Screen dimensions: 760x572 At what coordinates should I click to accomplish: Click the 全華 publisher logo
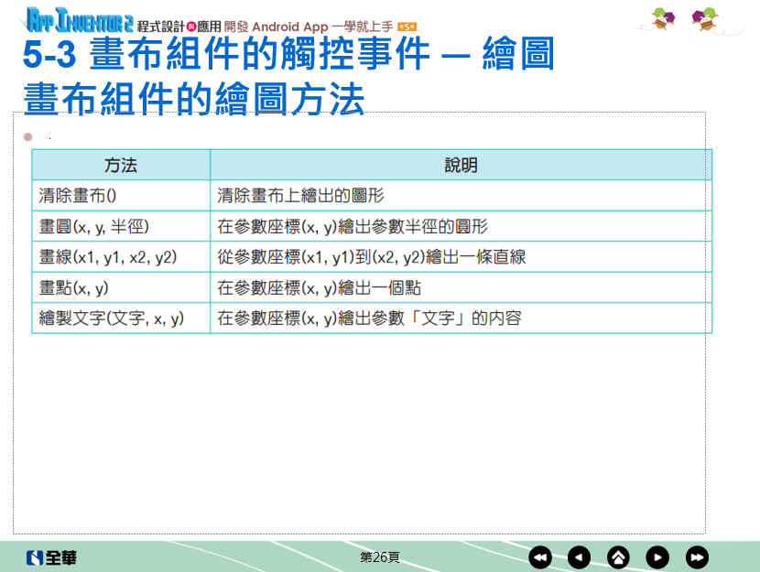51,556
